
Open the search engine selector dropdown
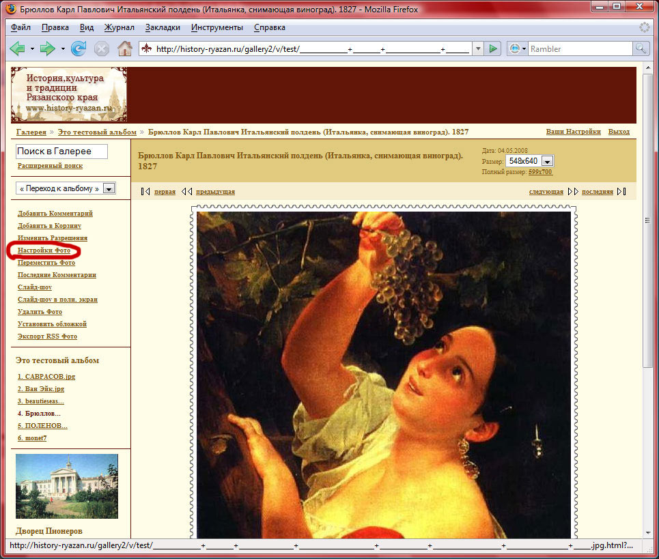(524, 48)
